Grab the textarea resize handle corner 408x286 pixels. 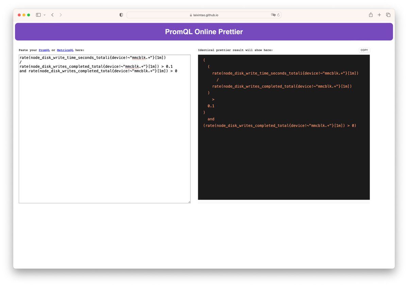pos(189,202)
